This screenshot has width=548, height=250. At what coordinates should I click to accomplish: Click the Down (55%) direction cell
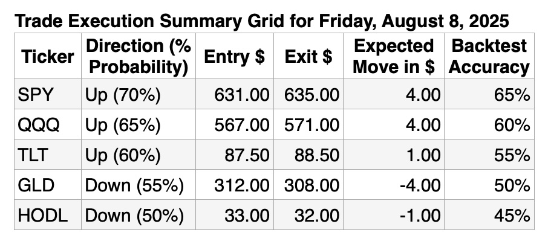tap(139, 185)
